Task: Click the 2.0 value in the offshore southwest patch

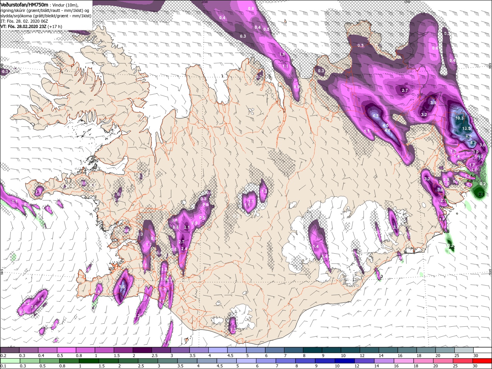Action: point(34,307)
